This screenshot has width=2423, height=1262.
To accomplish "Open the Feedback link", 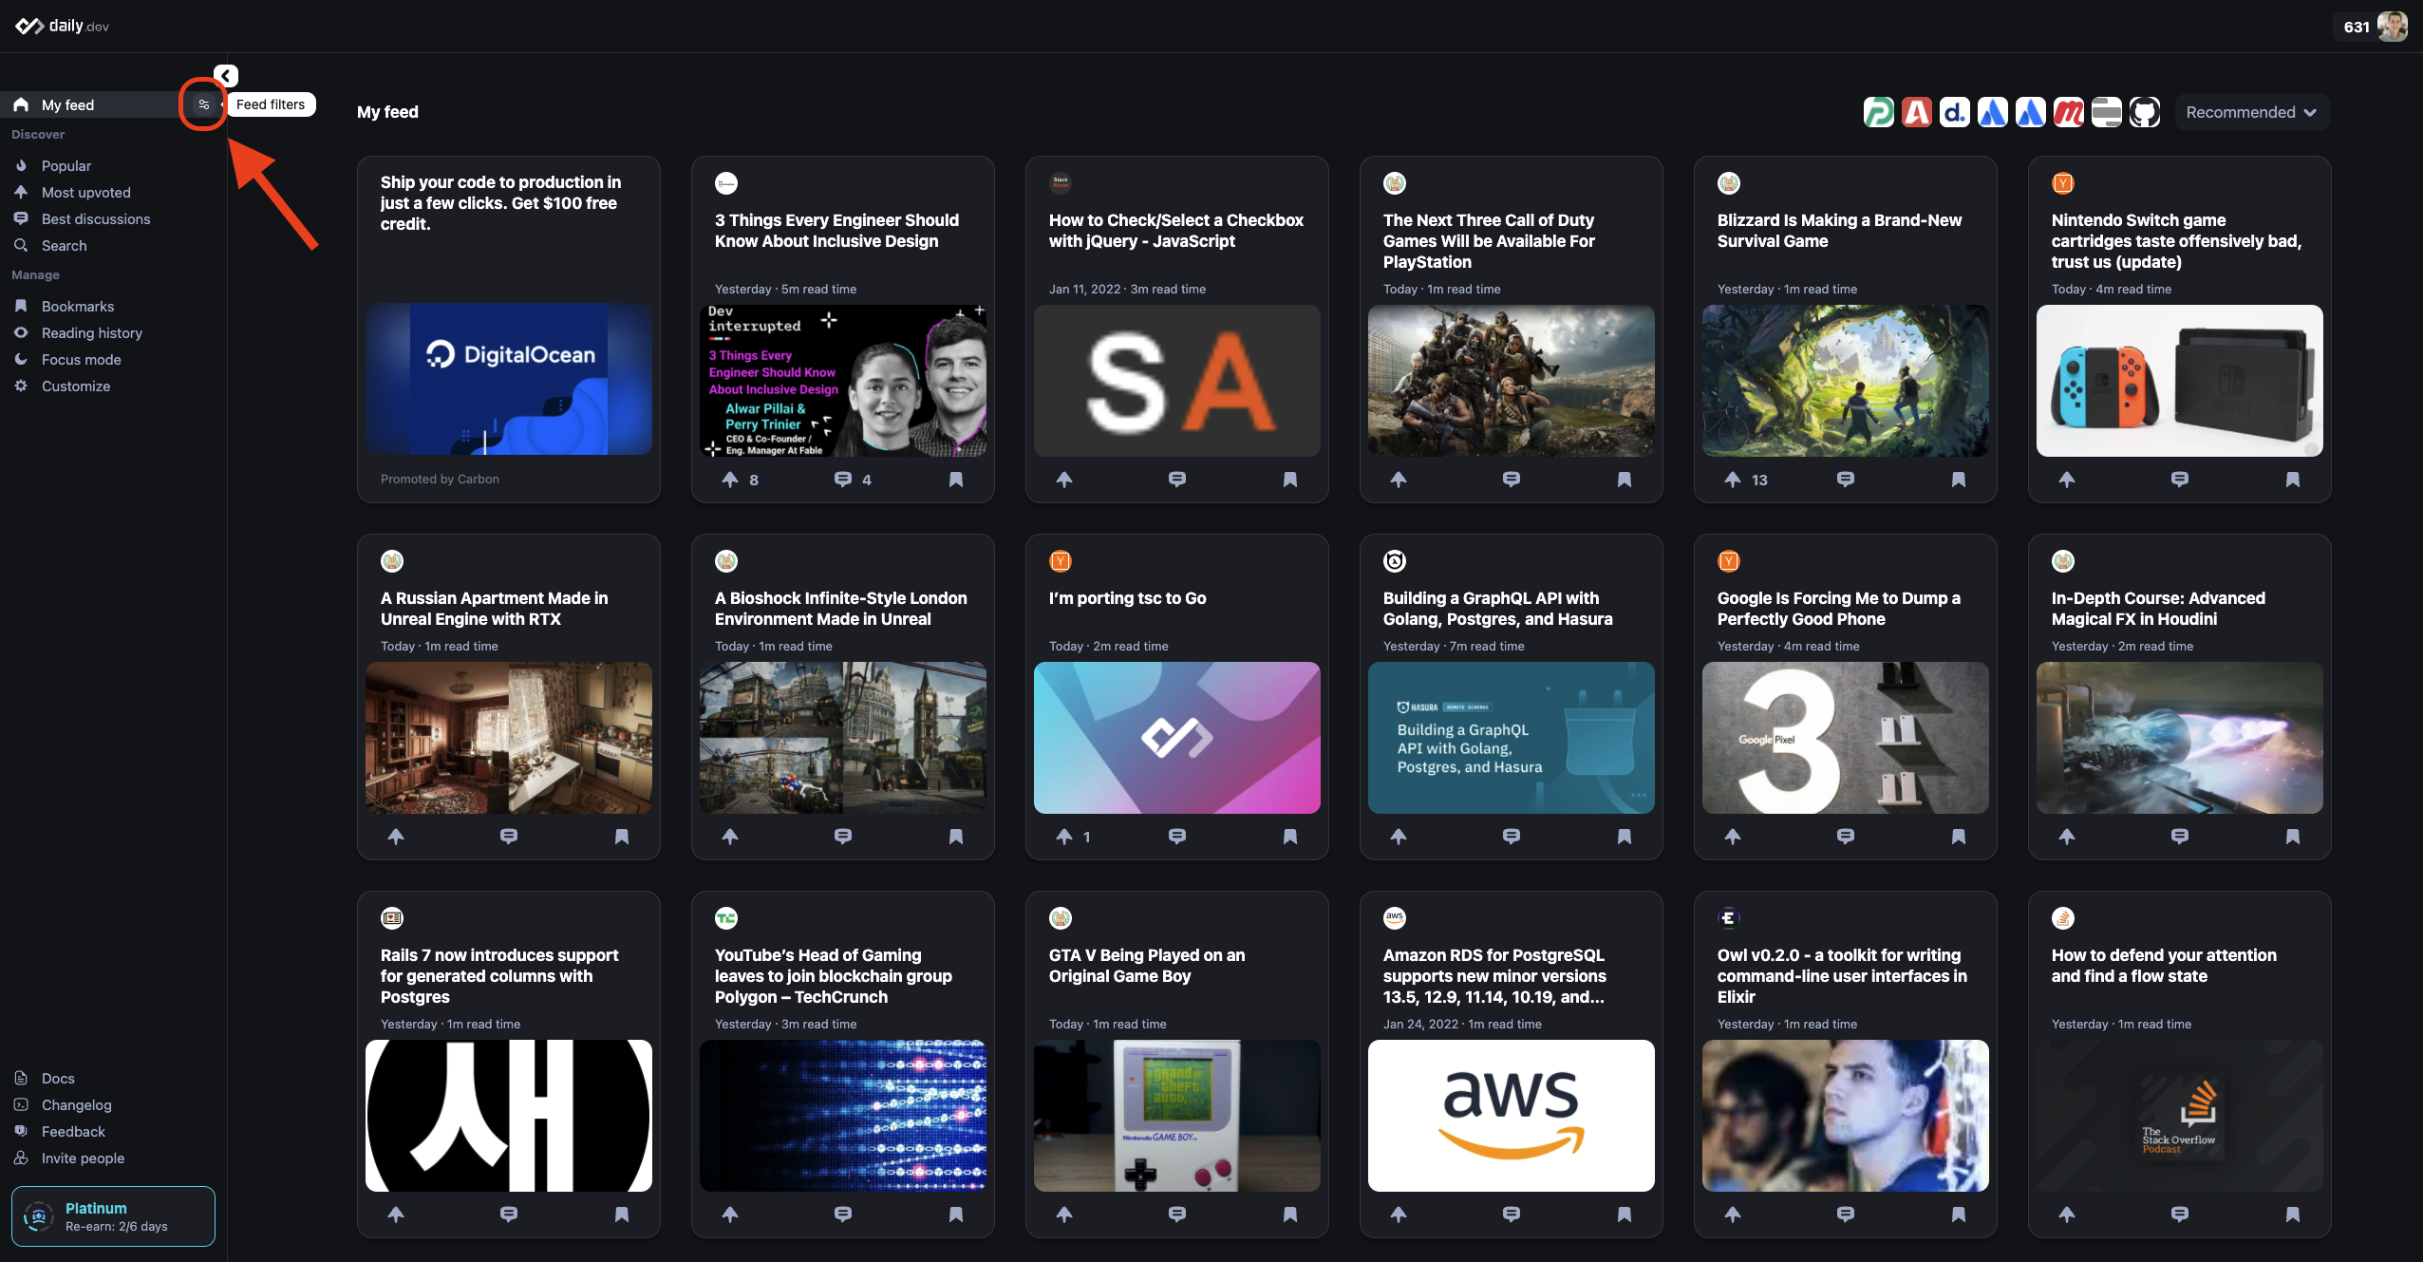I will click(x=72, y=1131).
